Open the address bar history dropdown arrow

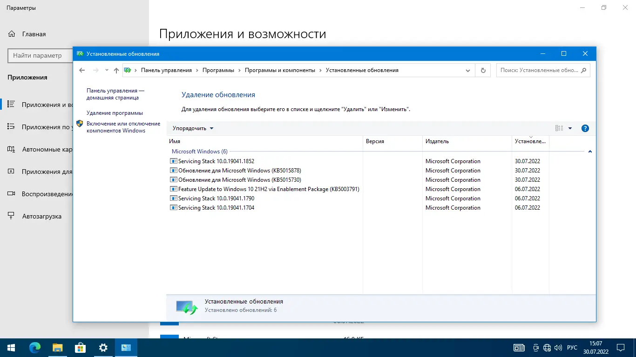tap(468, 70)
